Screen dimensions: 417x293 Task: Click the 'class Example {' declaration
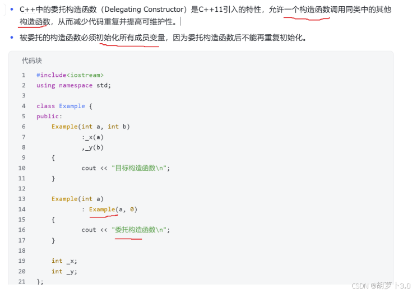tap(64, 106)
